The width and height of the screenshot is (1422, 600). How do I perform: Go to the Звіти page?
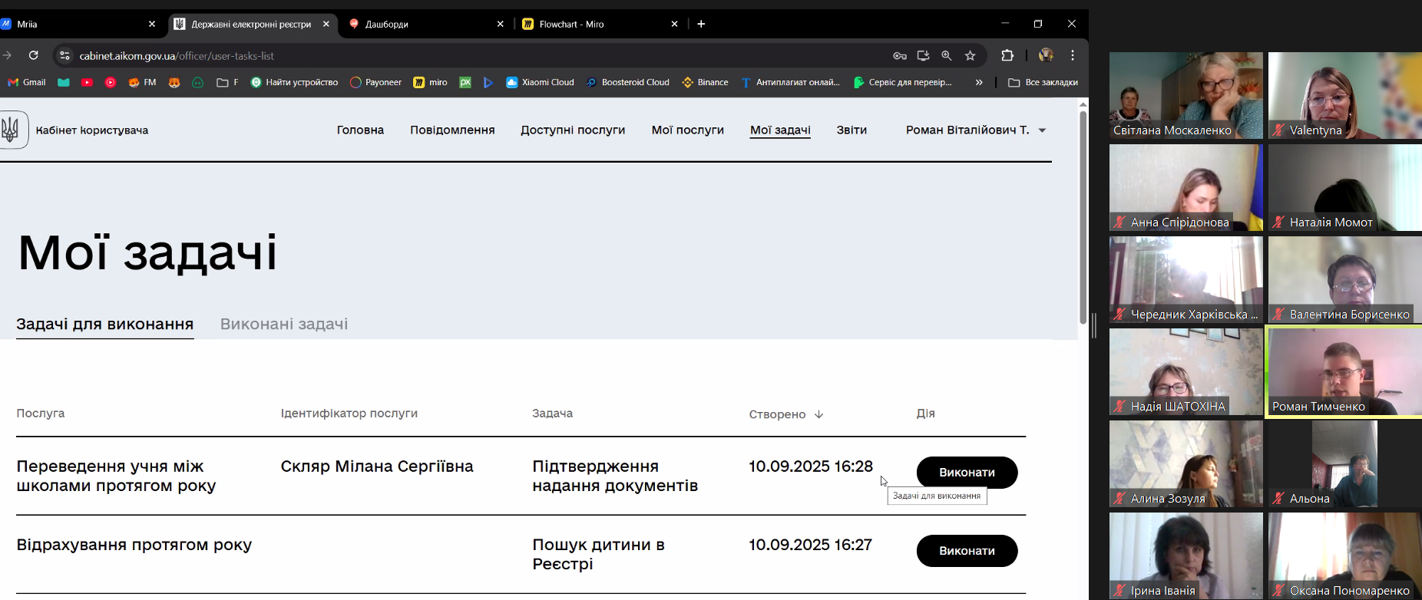[x=852, y=130]
